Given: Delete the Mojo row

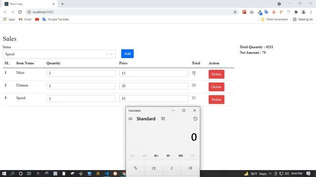Looking at the screenshot, I should [x=216, y=74].
